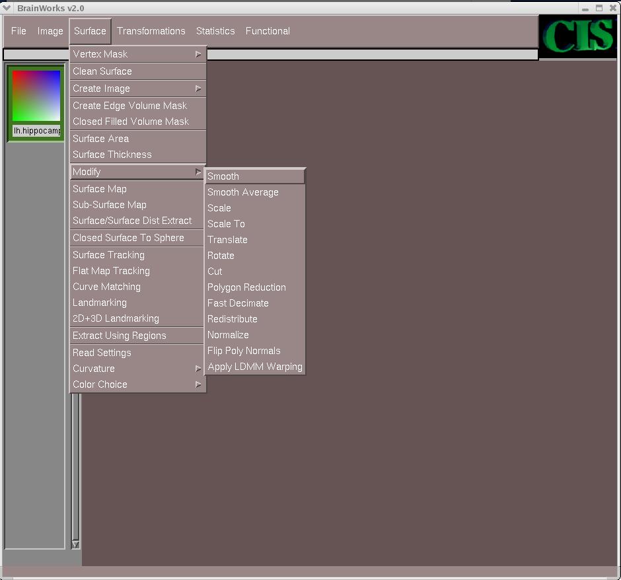621x580 pixels.
Task: Expand the Color Choice submenu
Action: 138,384
